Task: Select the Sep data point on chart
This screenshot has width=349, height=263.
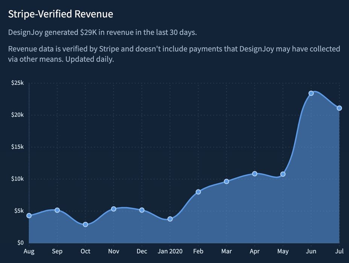Action: click(x=57, y=210)
